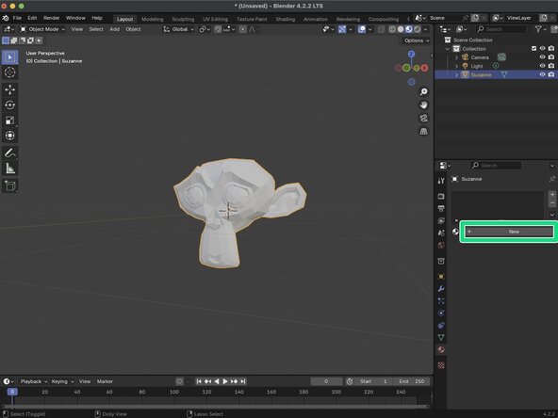Open the Particles properties tab

coord(441,301)
